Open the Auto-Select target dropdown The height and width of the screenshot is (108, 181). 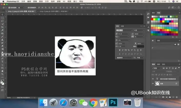coord(21,8)
